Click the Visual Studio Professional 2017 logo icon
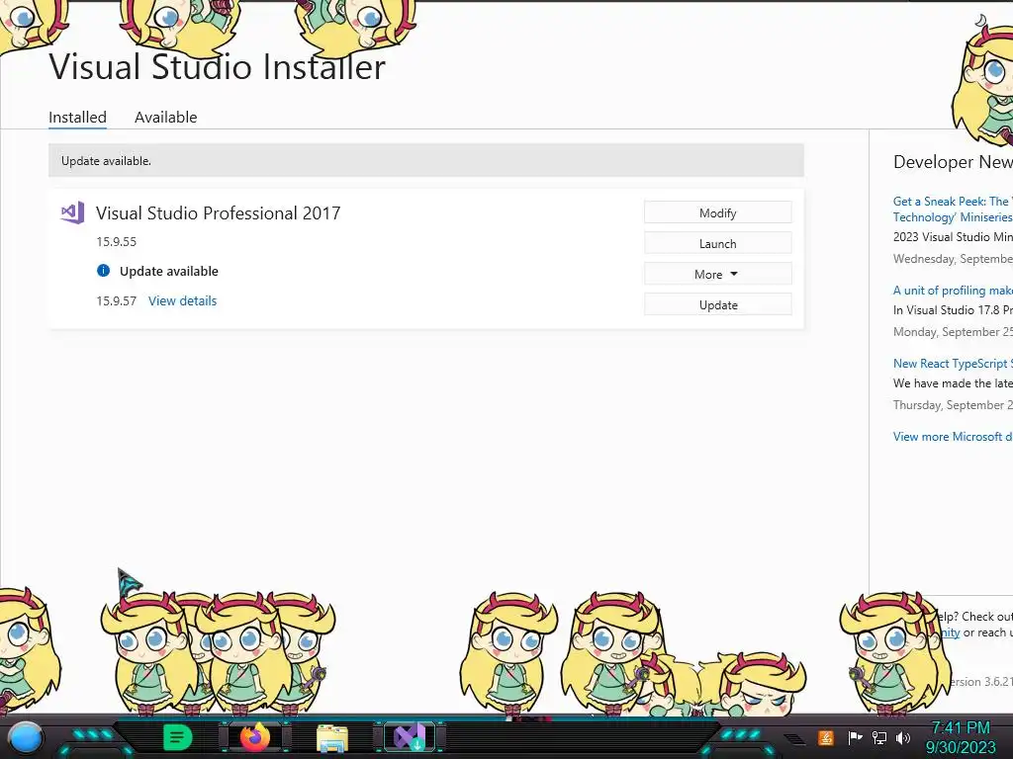This screenshot has height=759, width=1013. pyautogui.click(x=72, y=213)
